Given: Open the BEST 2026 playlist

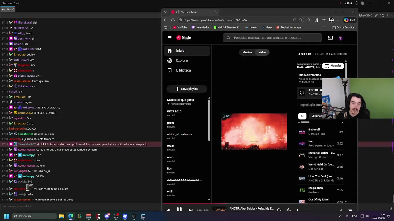Looking at the screenshot, I should pyautogui.click(x=187, y=113).
